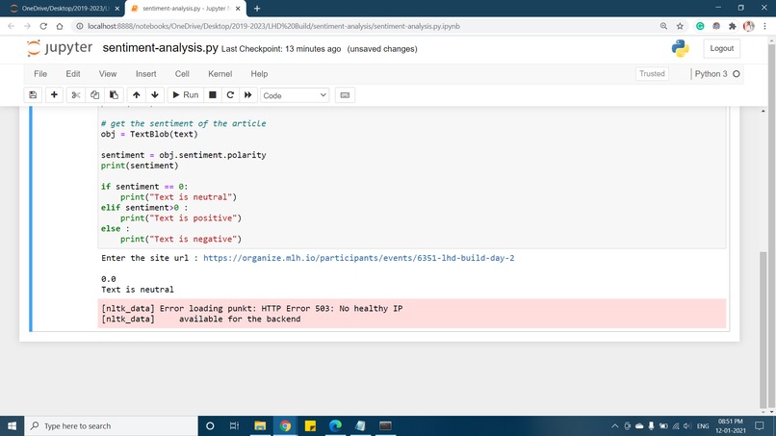Copy selected cells icon
The height and width of the screenshot is (436, 776).
pos(94,95)
